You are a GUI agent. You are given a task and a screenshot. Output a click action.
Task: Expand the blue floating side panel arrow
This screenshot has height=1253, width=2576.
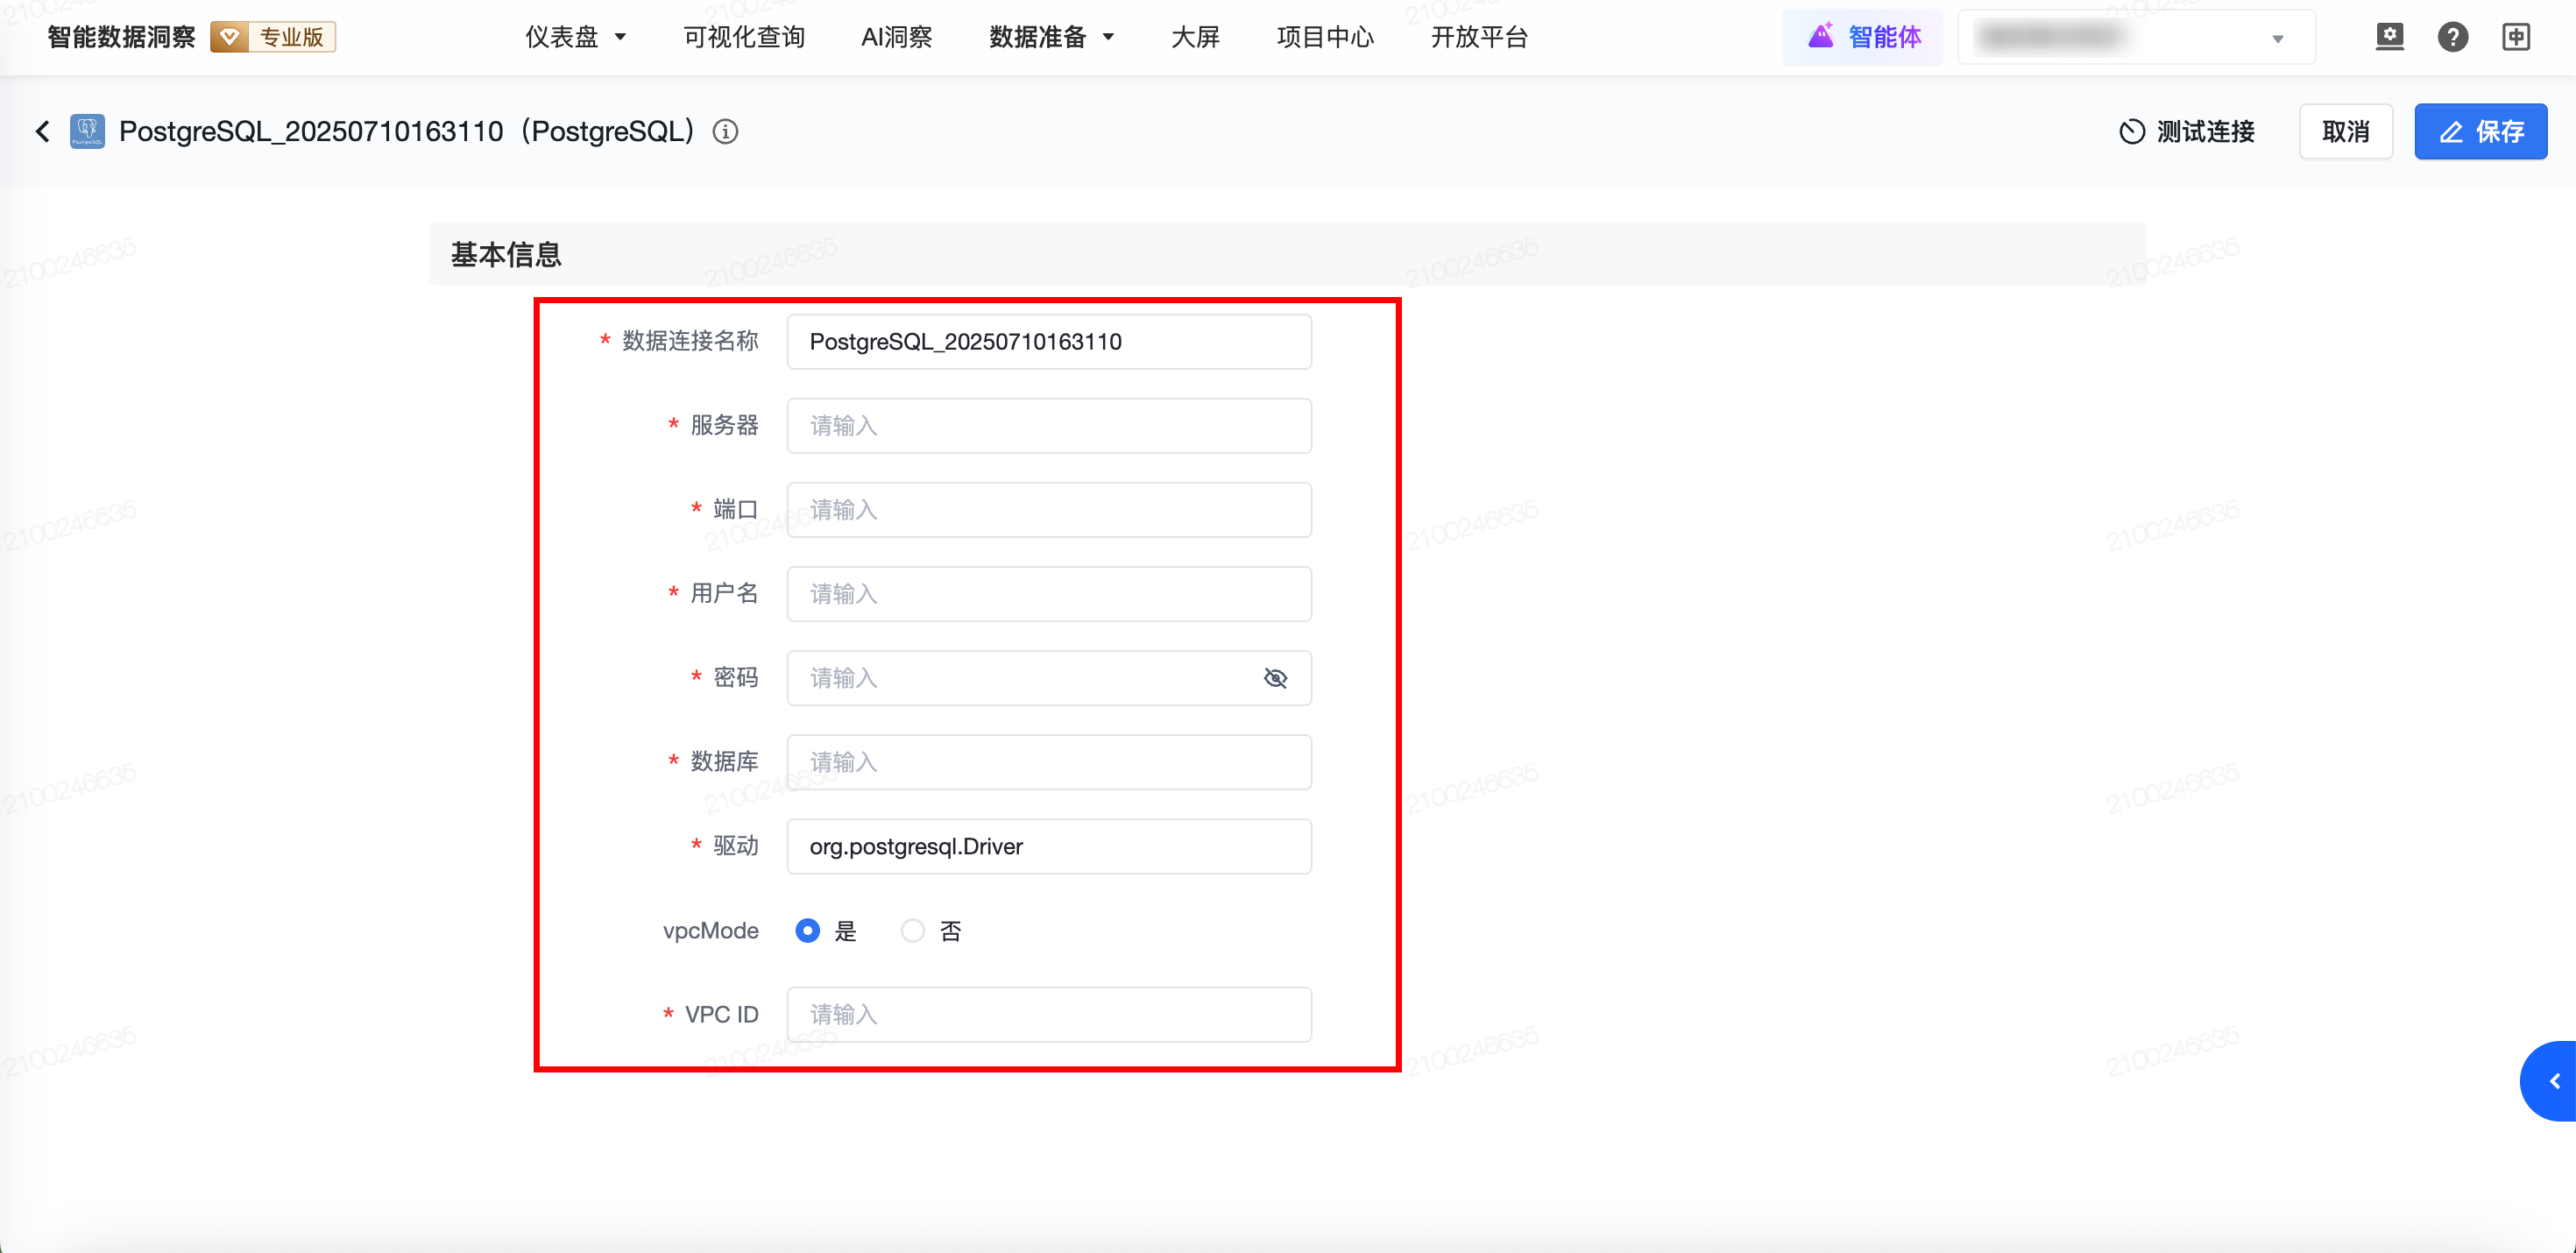[2554, 1081]
